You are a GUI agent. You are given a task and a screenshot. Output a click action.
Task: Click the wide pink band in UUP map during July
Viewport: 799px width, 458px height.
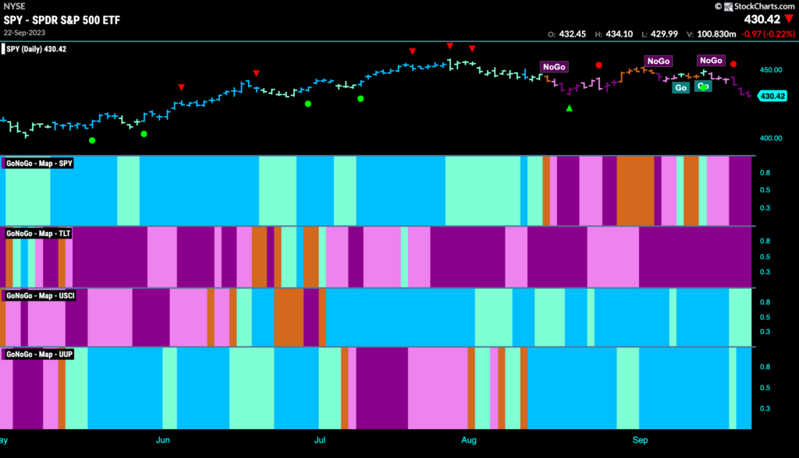(438, 388)
